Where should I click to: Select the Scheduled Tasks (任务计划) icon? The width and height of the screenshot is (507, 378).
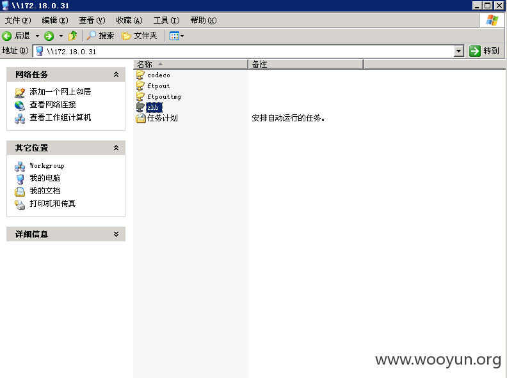pyautogui.click(x=140, y=118)
